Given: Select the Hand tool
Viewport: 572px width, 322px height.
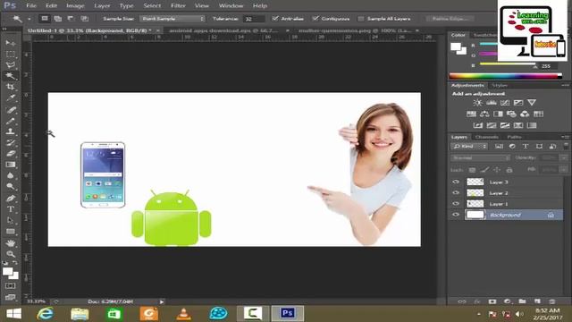Looking at the screenshot, I should tap(10, 242).
